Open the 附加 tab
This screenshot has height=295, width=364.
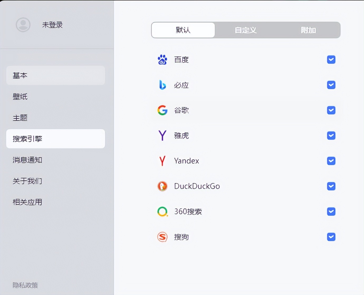[308, 30]
